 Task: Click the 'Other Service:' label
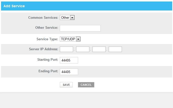point(47,27)
